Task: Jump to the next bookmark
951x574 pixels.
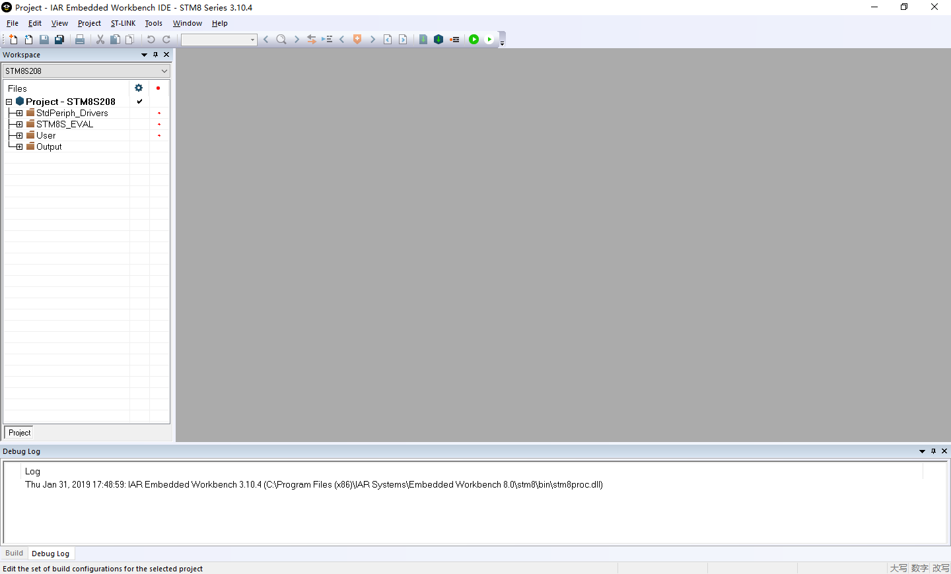Action: click(372, 40)
